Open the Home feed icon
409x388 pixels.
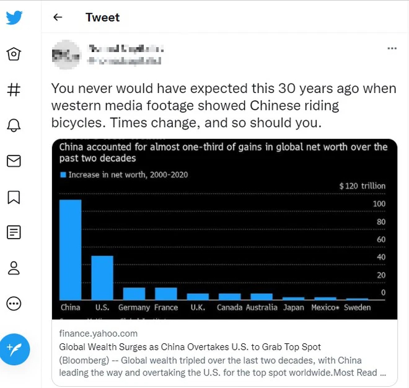[x=14, y=55]
